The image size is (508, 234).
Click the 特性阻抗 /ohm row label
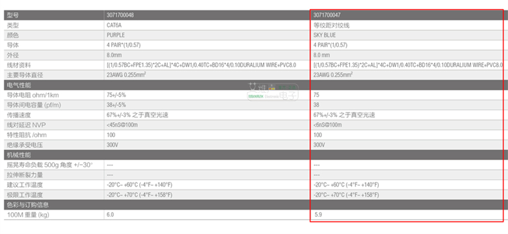pyautogui.click(x=24, y=135)
